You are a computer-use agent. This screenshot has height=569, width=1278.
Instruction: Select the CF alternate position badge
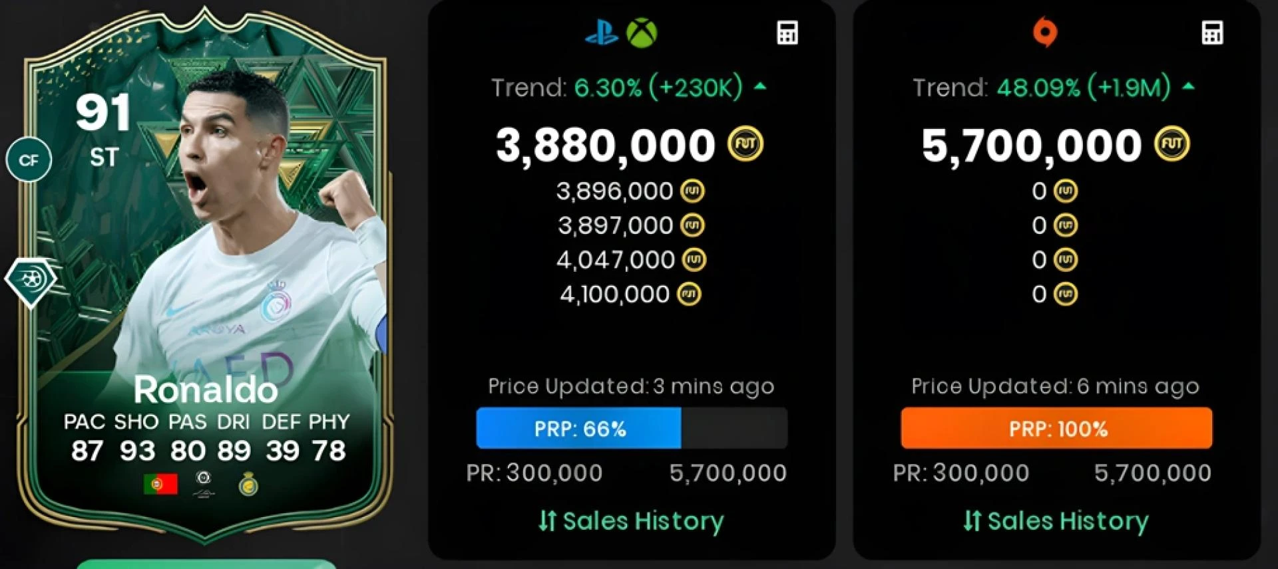tap(29, 160)
